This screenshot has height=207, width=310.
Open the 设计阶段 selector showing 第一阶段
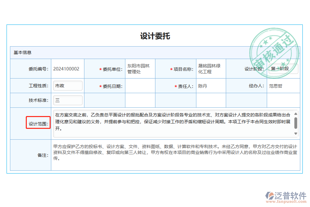coord(283,69)
